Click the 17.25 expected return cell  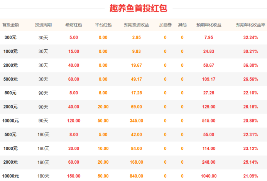[x=137, y=93]
